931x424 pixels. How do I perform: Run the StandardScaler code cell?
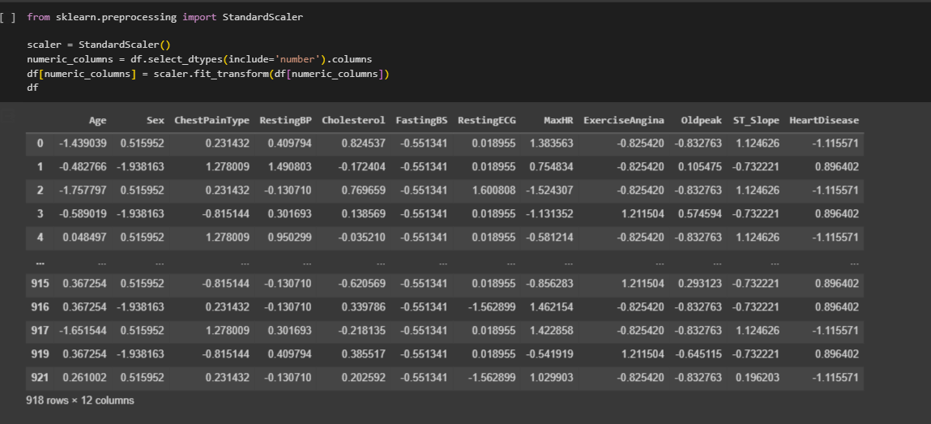click(8, 17)
